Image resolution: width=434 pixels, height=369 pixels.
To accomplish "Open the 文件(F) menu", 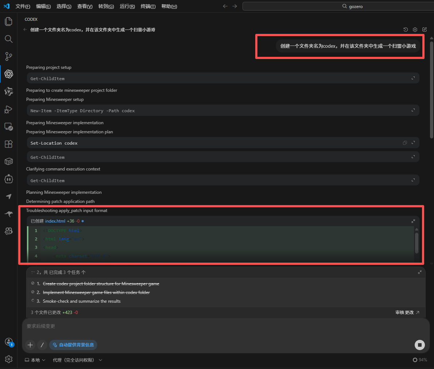I will [23, 6].
